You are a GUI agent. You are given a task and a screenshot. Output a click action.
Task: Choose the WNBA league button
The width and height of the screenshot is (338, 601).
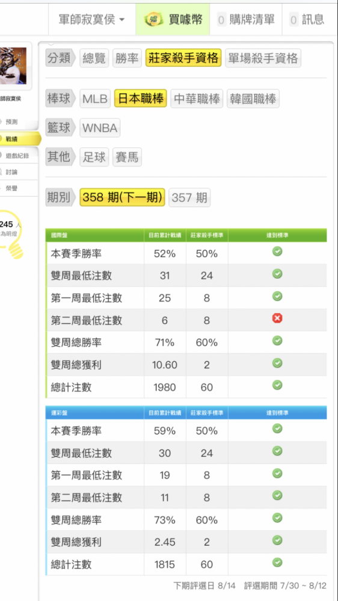pyautogui.click(x=100, y=128)
